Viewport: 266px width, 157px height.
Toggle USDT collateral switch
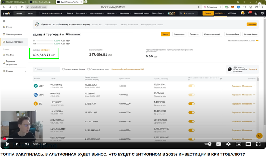[x=192, y=86]
